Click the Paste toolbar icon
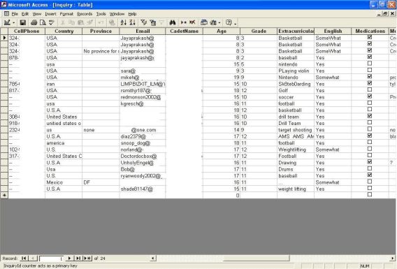The height and width of the screenshot is (269, 397). coord(81,23)
